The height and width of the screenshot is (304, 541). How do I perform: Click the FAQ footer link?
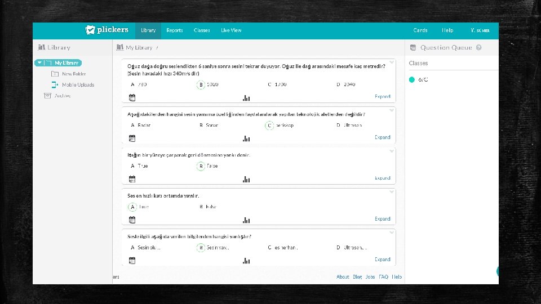coord(383,277)
